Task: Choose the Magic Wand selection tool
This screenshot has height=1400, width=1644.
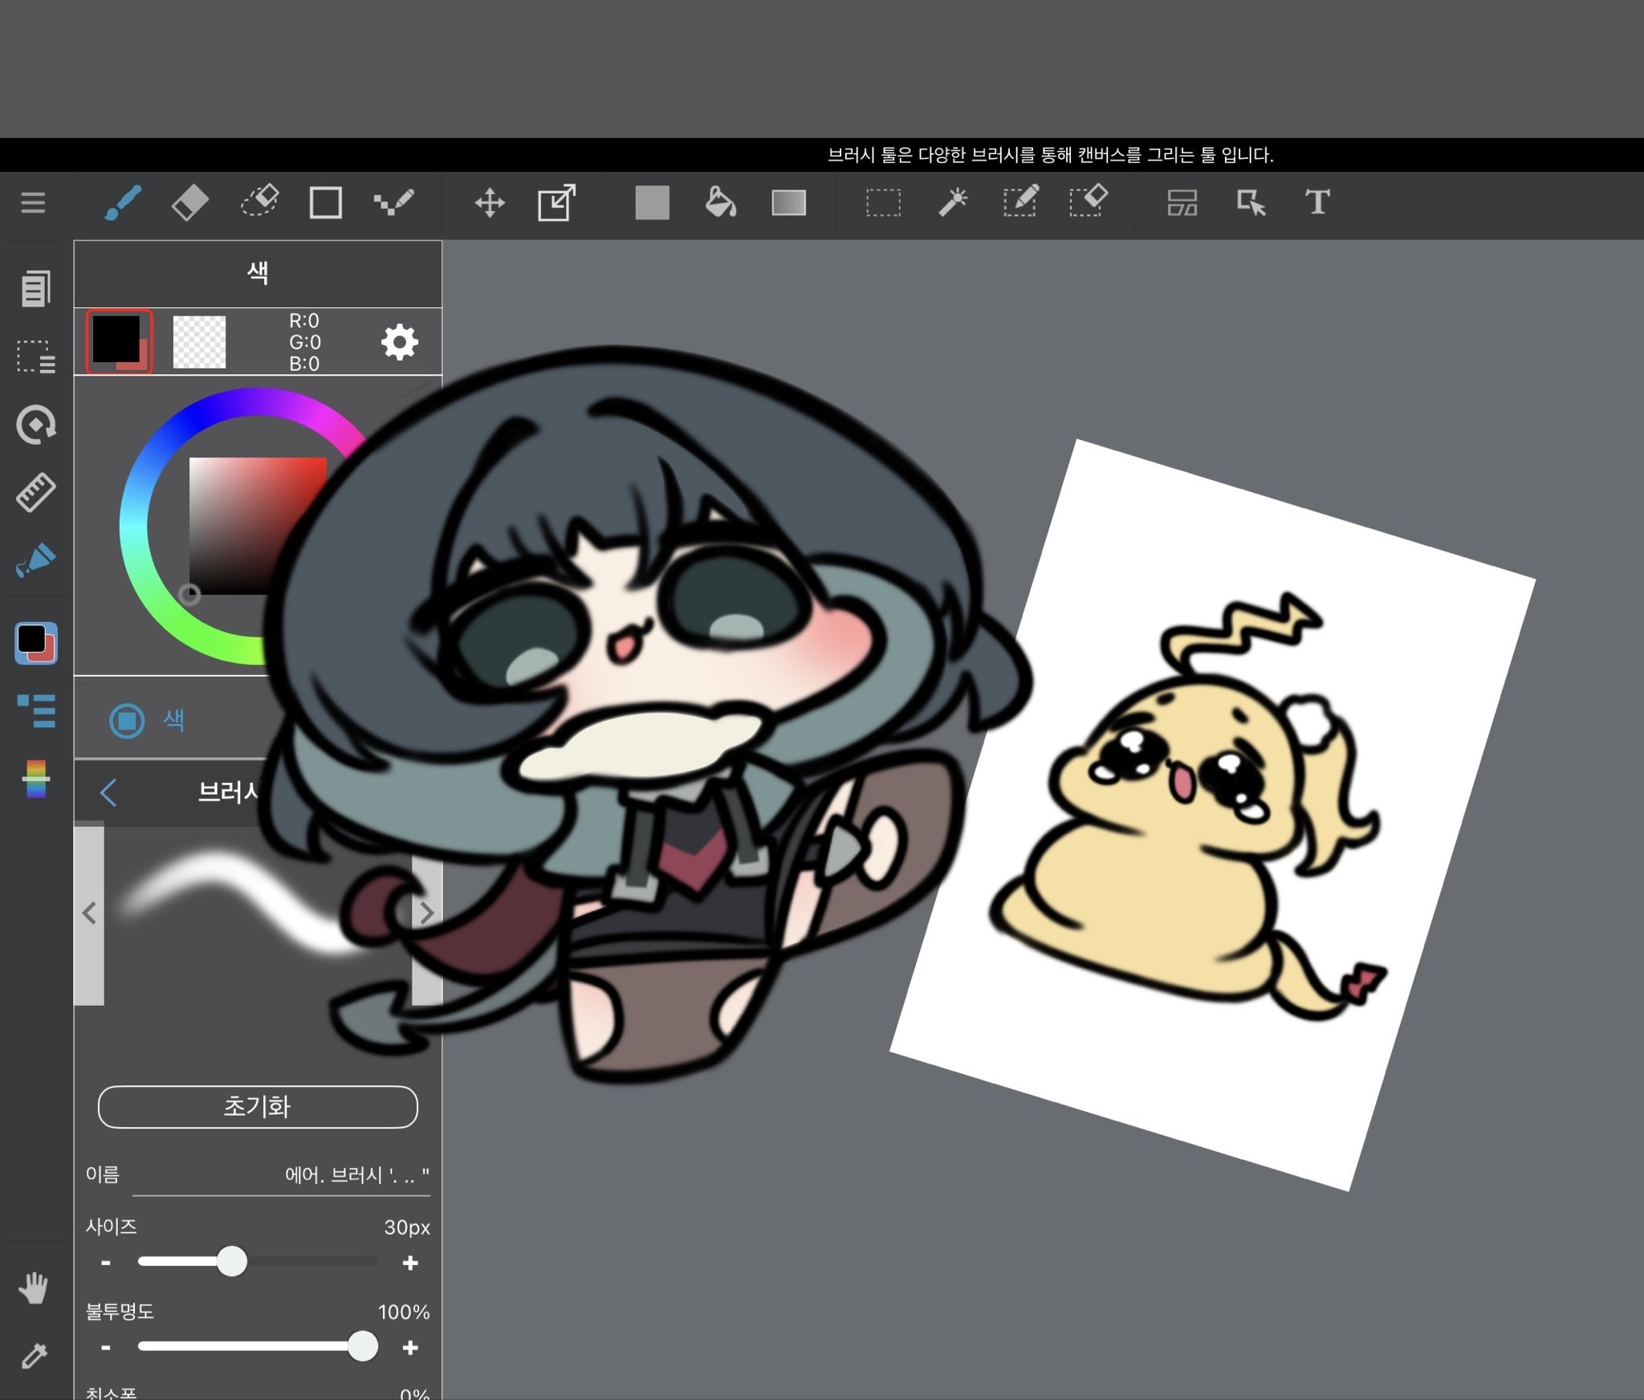Action: click(953, 202)
